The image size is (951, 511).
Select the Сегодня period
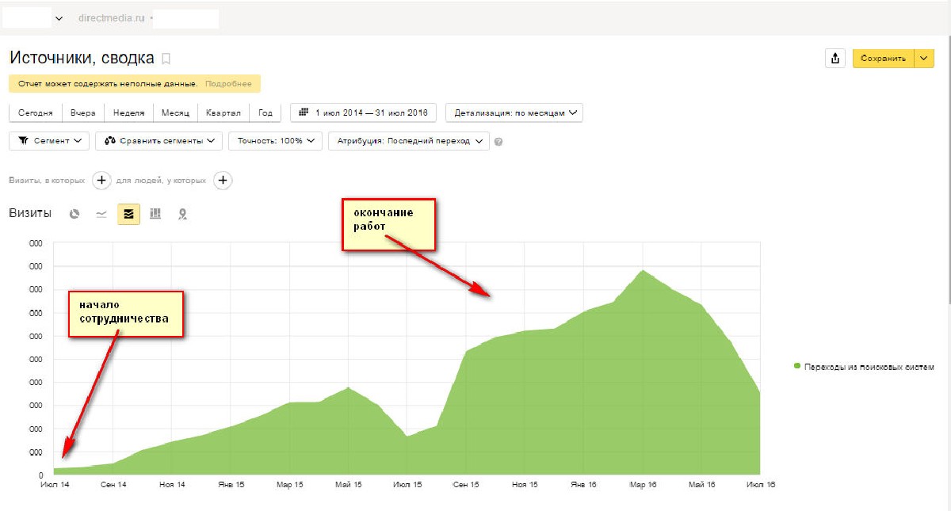click(36, 112)
